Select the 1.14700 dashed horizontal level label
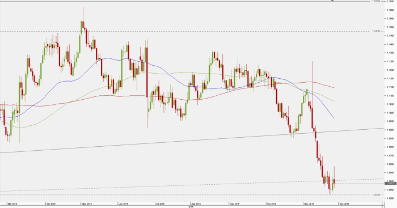Viewport: 397px width, 208px height. pos(376,31)
